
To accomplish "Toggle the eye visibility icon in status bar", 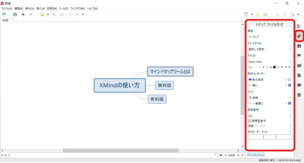I will [221, 155].
